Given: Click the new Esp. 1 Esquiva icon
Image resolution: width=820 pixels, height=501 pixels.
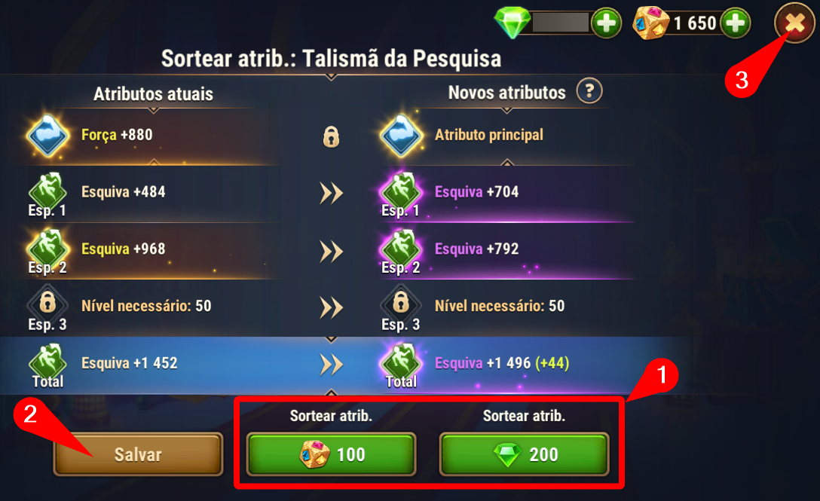Looking at the screenshot, I should (401, 192).
